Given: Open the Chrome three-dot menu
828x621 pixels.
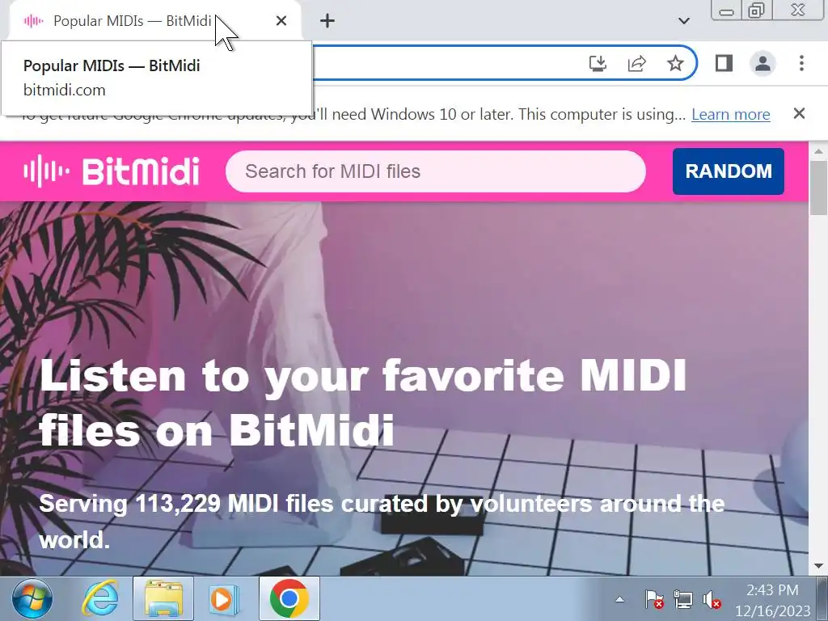Looking at the screenshot, I should tap(801, 63).
